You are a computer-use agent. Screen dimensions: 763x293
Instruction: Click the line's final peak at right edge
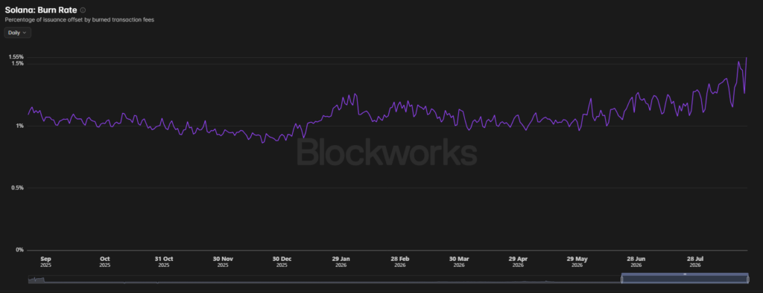[x=747, y=58]
